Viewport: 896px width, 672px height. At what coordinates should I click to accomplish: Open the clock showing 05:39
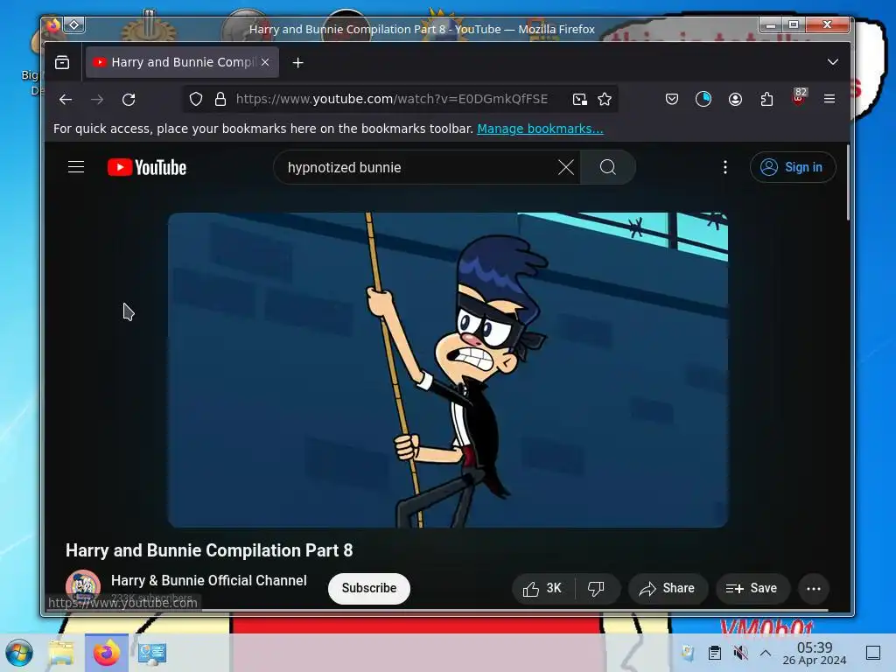815,653
